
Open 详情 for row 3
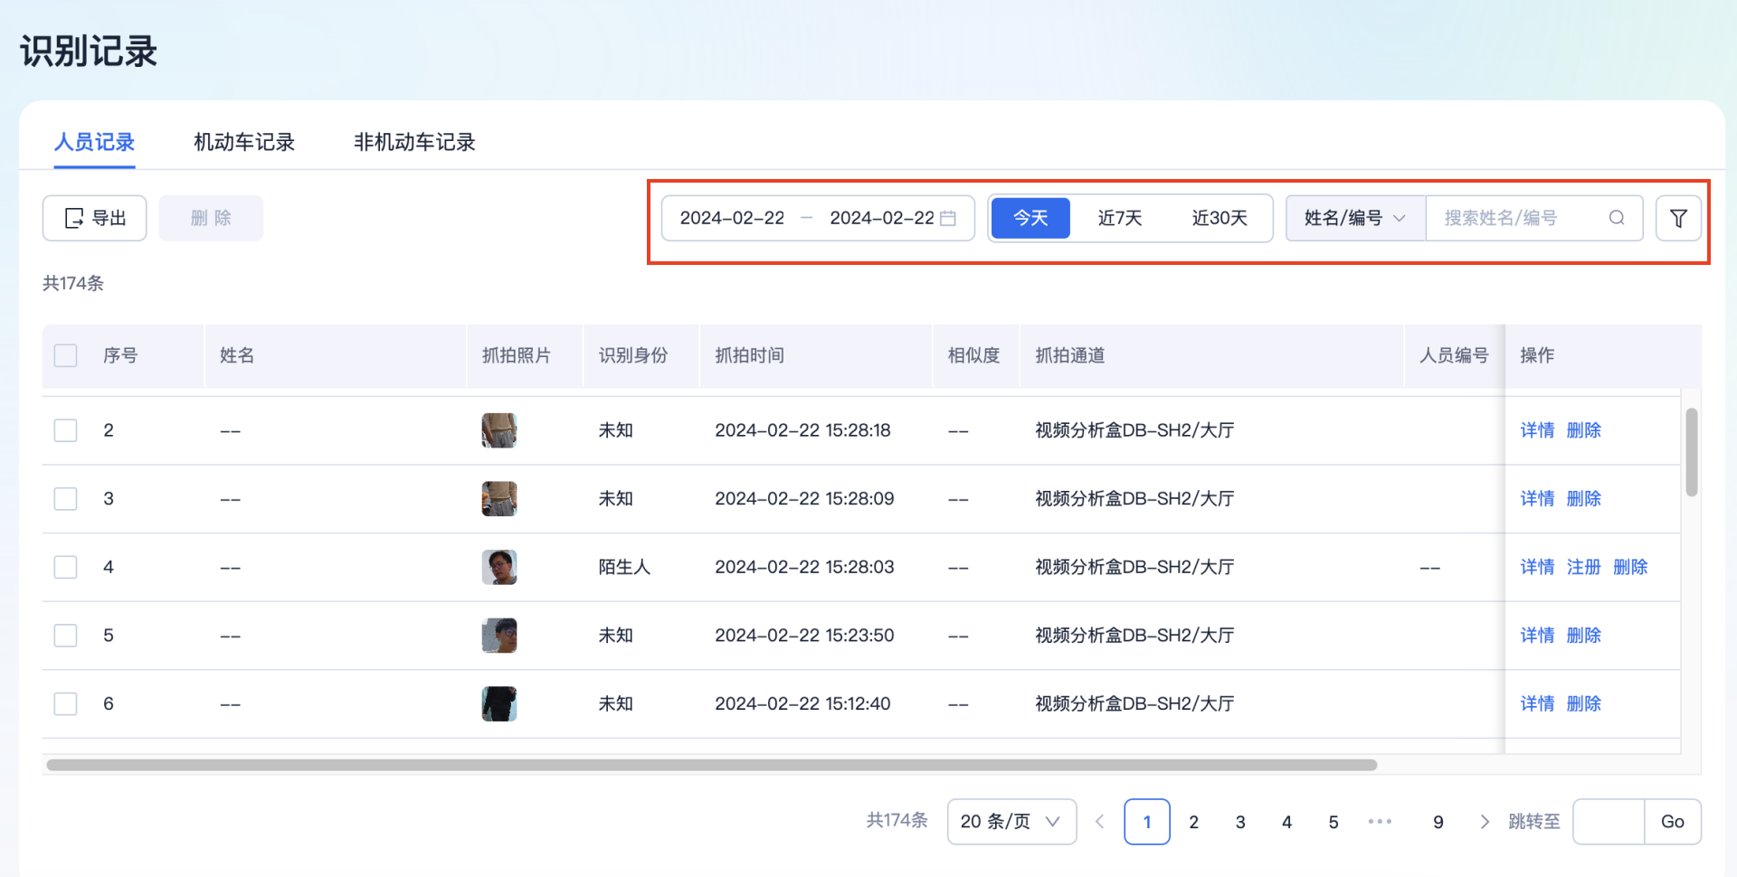pyautogui.click(x=1537, y=499)
